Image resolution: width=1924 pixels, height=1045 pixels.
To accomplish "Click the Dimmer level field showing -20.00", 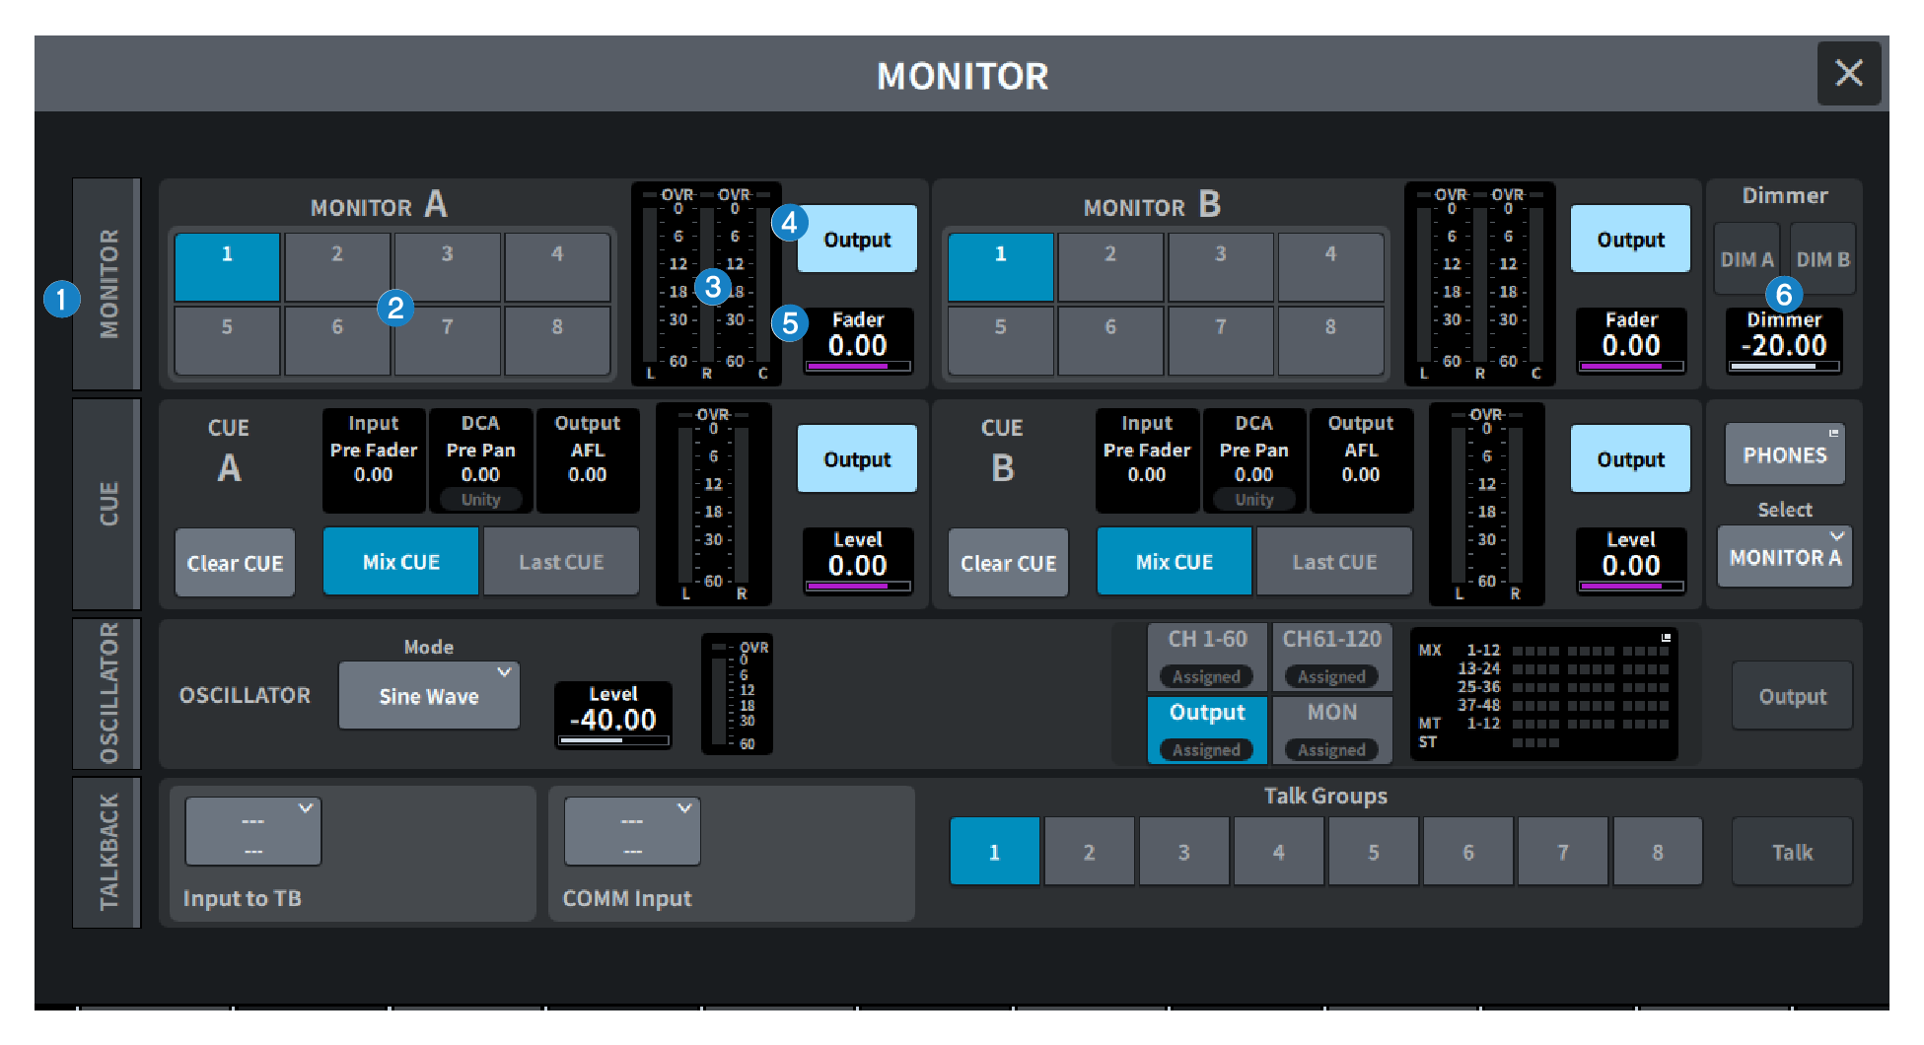I will coord(1784,342).
